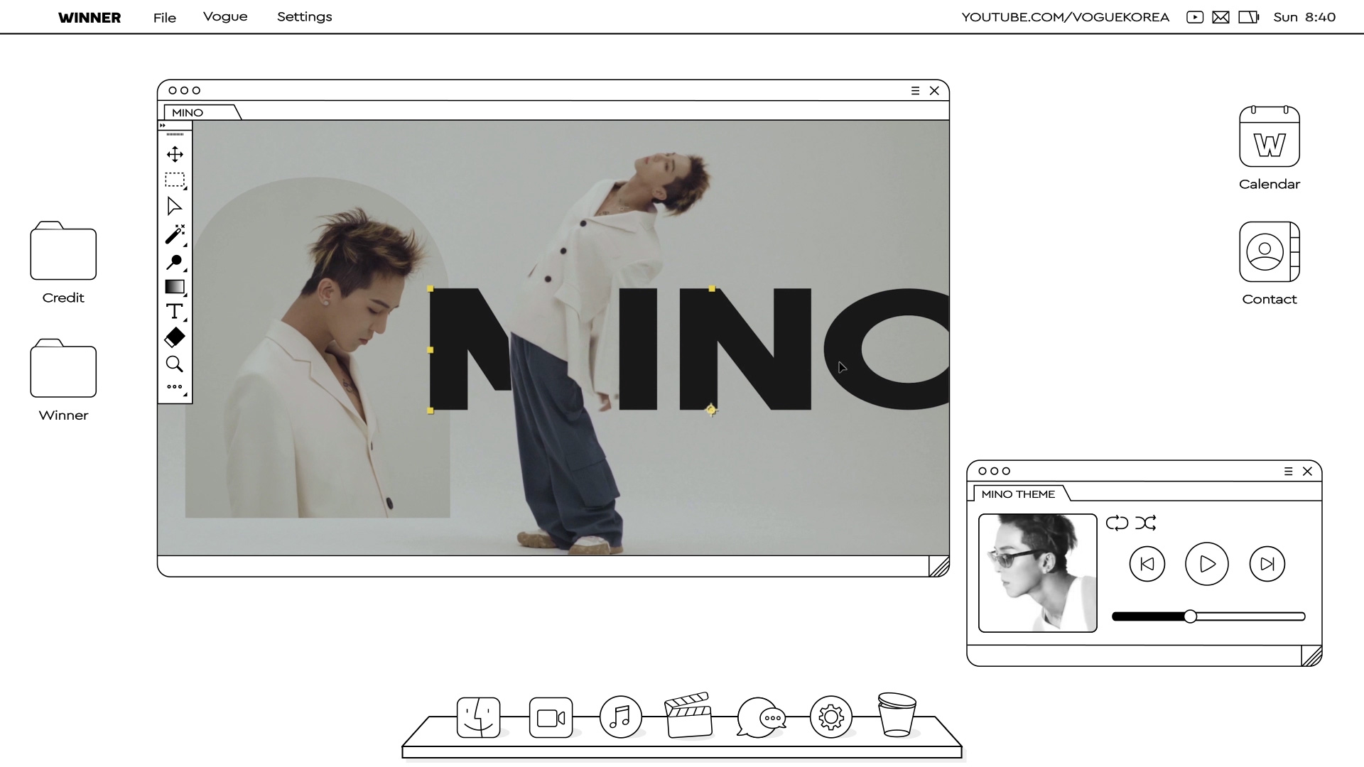The image size is (1364, 767).
Task: Expand more tools via the three dots
Action: (175, 387)
